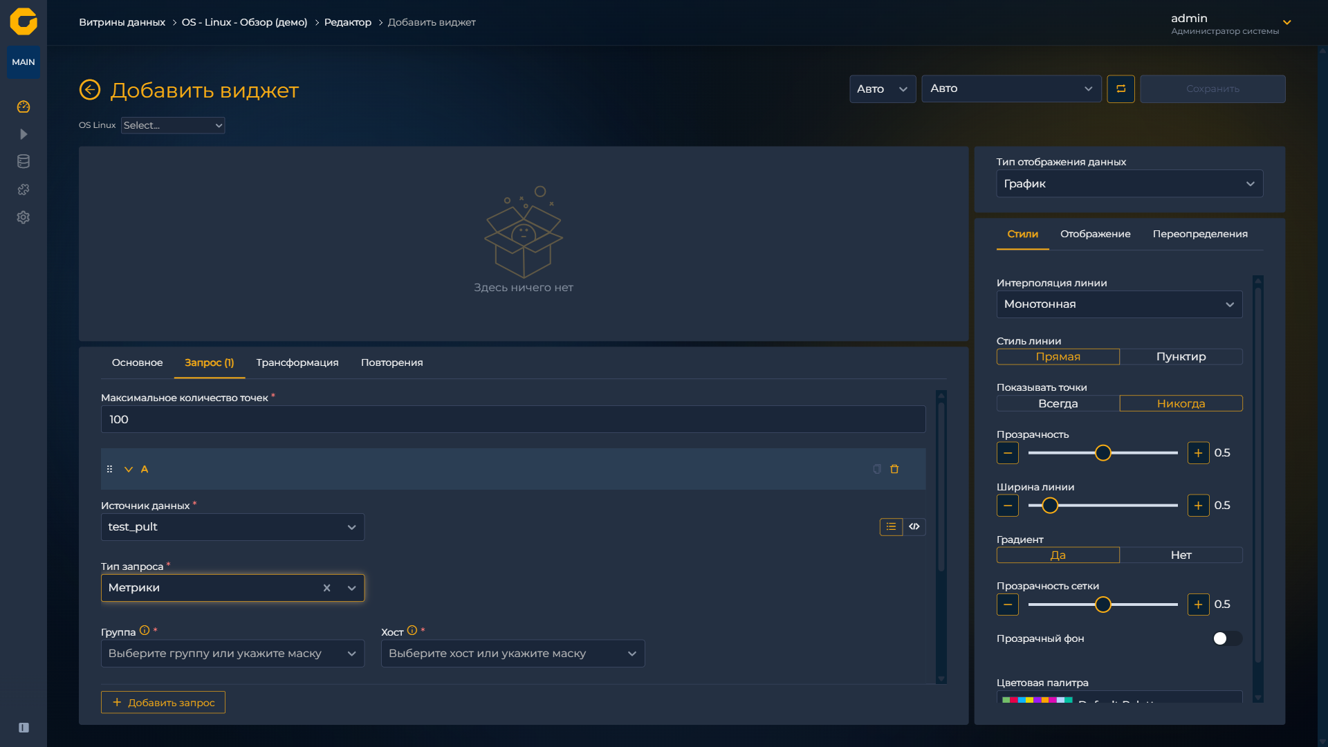Open the puzzle plugins sidebar icon
The image size is (1328, 747).
pos(24,190)
